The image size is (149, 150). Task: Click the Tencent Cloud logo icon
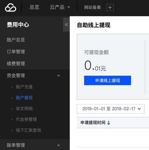pyautogui.click(x=11, y=8)
